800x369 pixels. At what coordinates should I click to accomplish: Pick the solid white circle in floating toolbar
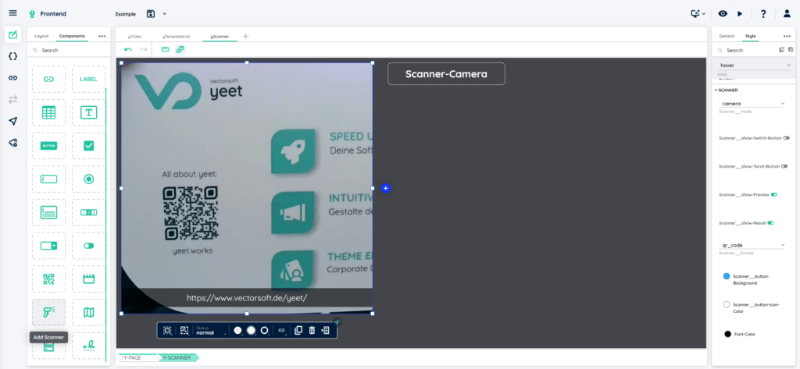pos(237,330)
